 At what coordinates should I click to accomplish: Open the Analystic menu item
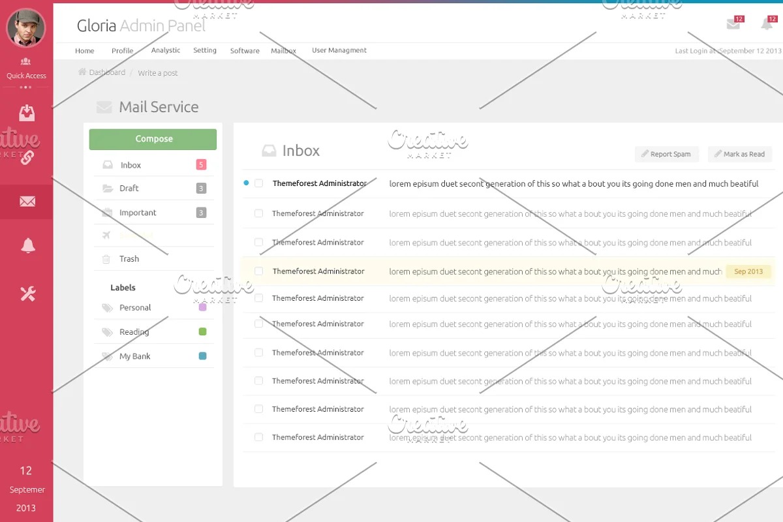coord(166,50)
